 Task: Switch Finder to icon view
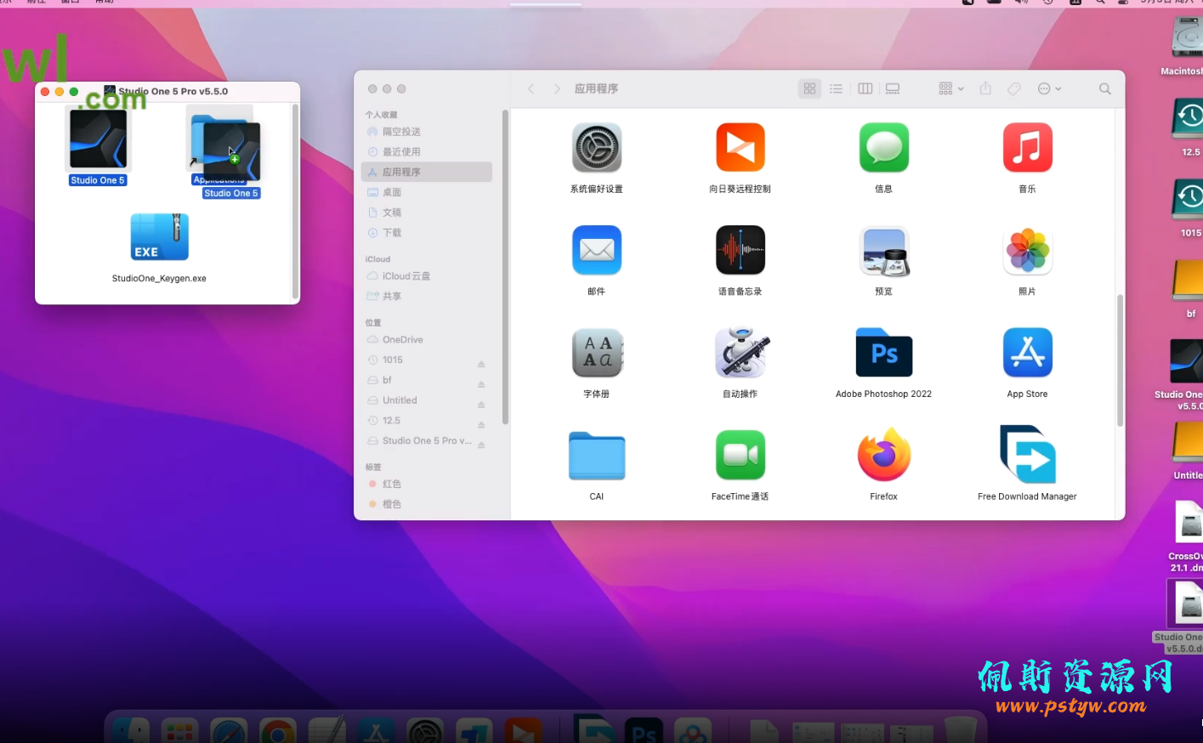[x=809, y=88]
